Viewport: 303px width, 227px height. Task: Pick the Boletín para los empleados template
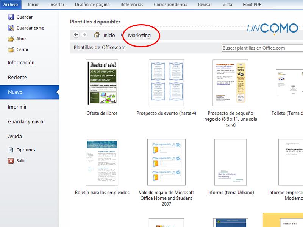102,162
